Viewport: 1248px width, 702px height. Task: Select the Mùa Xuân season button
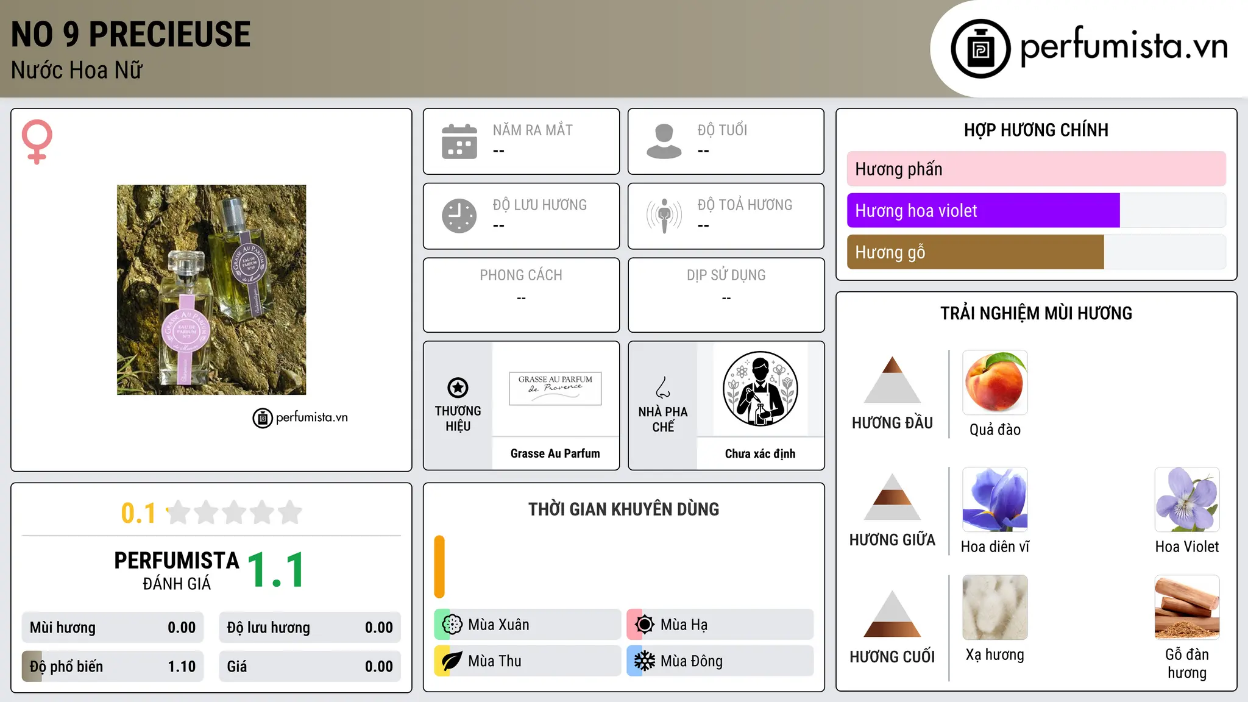[x=528, y=625]
